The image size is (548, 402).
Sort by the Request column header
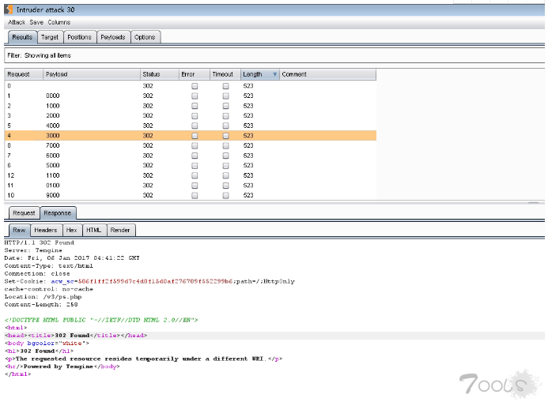pyautogui.click(x=24, y=74)
